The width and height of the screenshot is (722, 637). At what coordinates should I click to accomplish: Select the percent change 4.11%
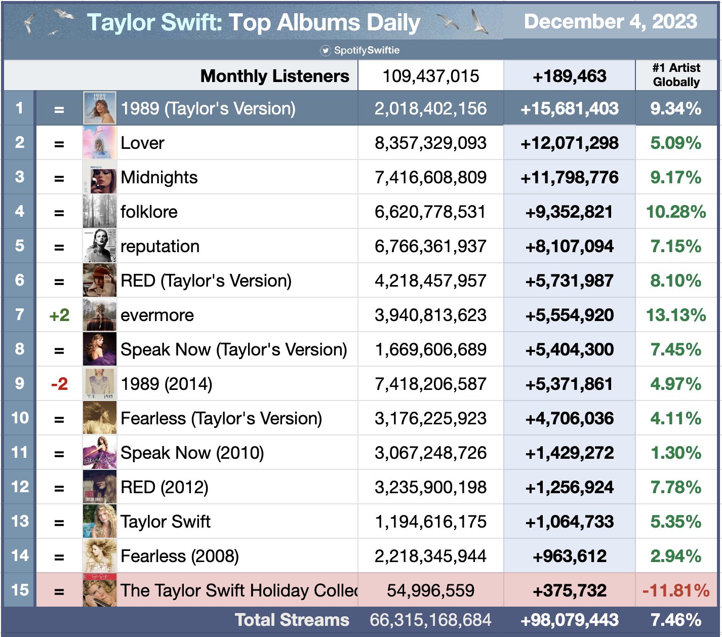point(676,418)
